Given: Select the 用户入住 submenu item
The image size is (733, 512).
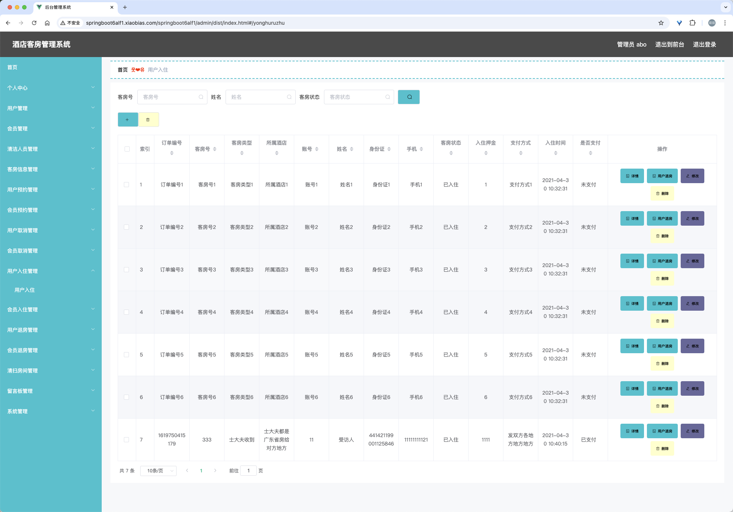Looking at the screenshot, I should click(25, 290).
